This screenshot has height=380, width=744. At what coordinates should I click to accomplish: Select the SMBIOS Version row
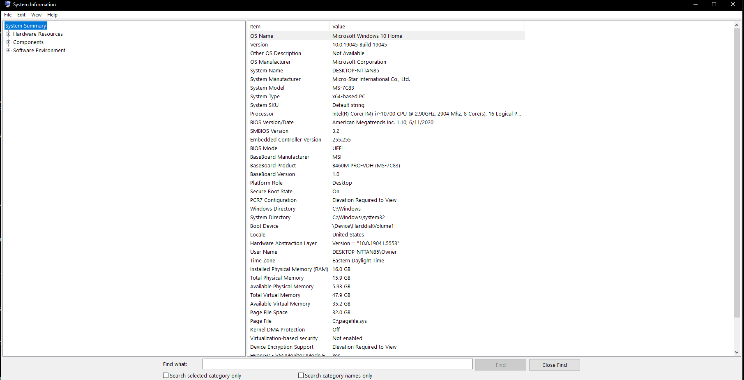[x=387, y=131]
